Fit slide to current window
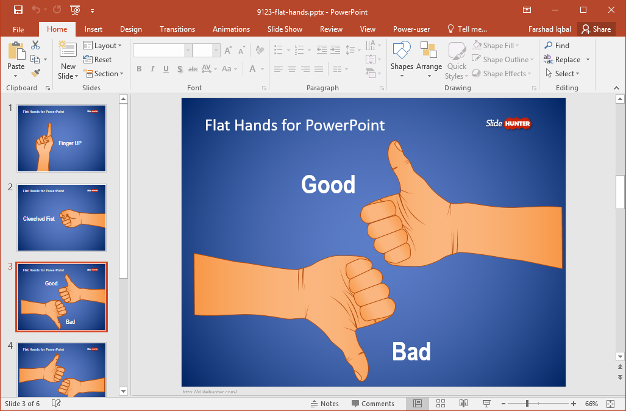The width and height of the screenshot is (626, 411). coord(611,404)
